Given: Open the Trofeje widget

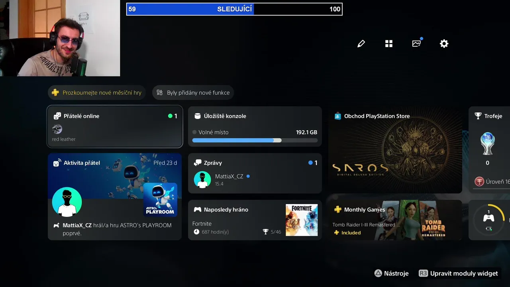Looking at the screenshot, I should 489,150.
